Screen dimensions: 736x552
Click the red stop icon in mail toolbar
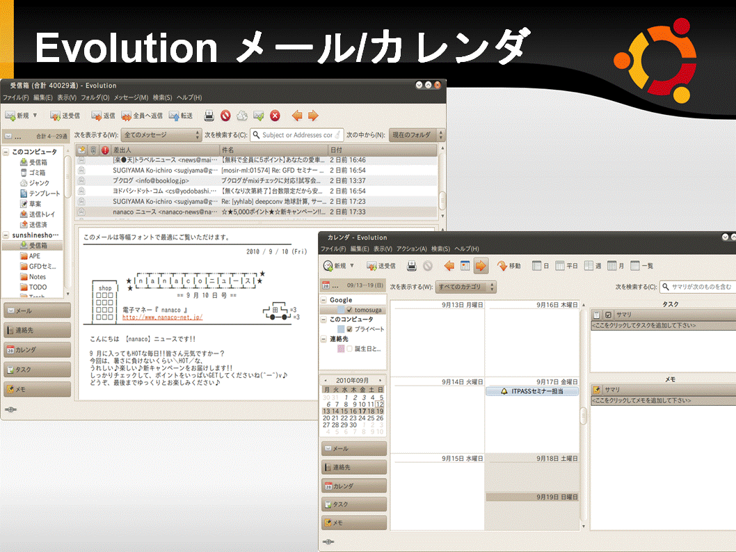(x=226, y=116)
